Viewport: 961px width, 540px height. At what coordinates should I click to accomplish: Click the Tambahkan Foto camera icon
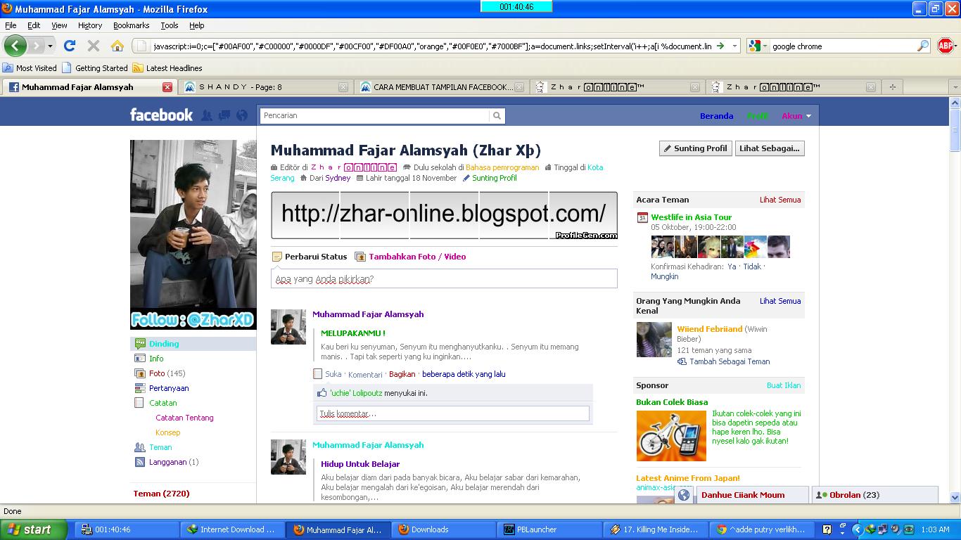tap(360, 257)
